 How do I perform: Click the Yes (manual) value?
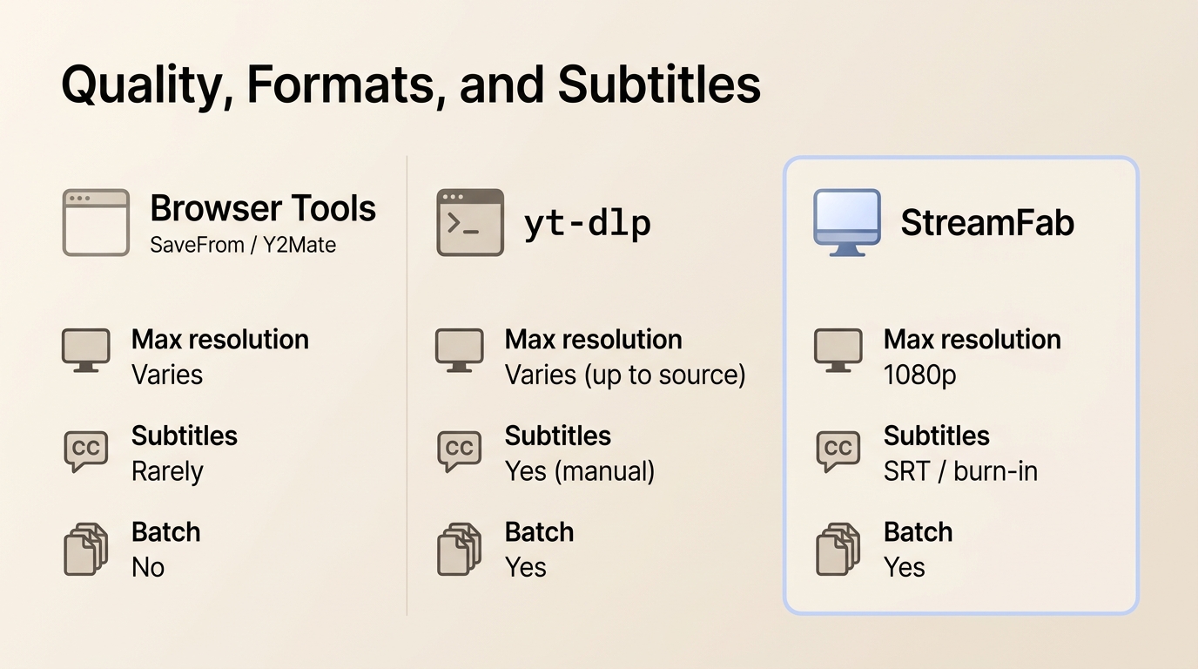click(580, 471)
